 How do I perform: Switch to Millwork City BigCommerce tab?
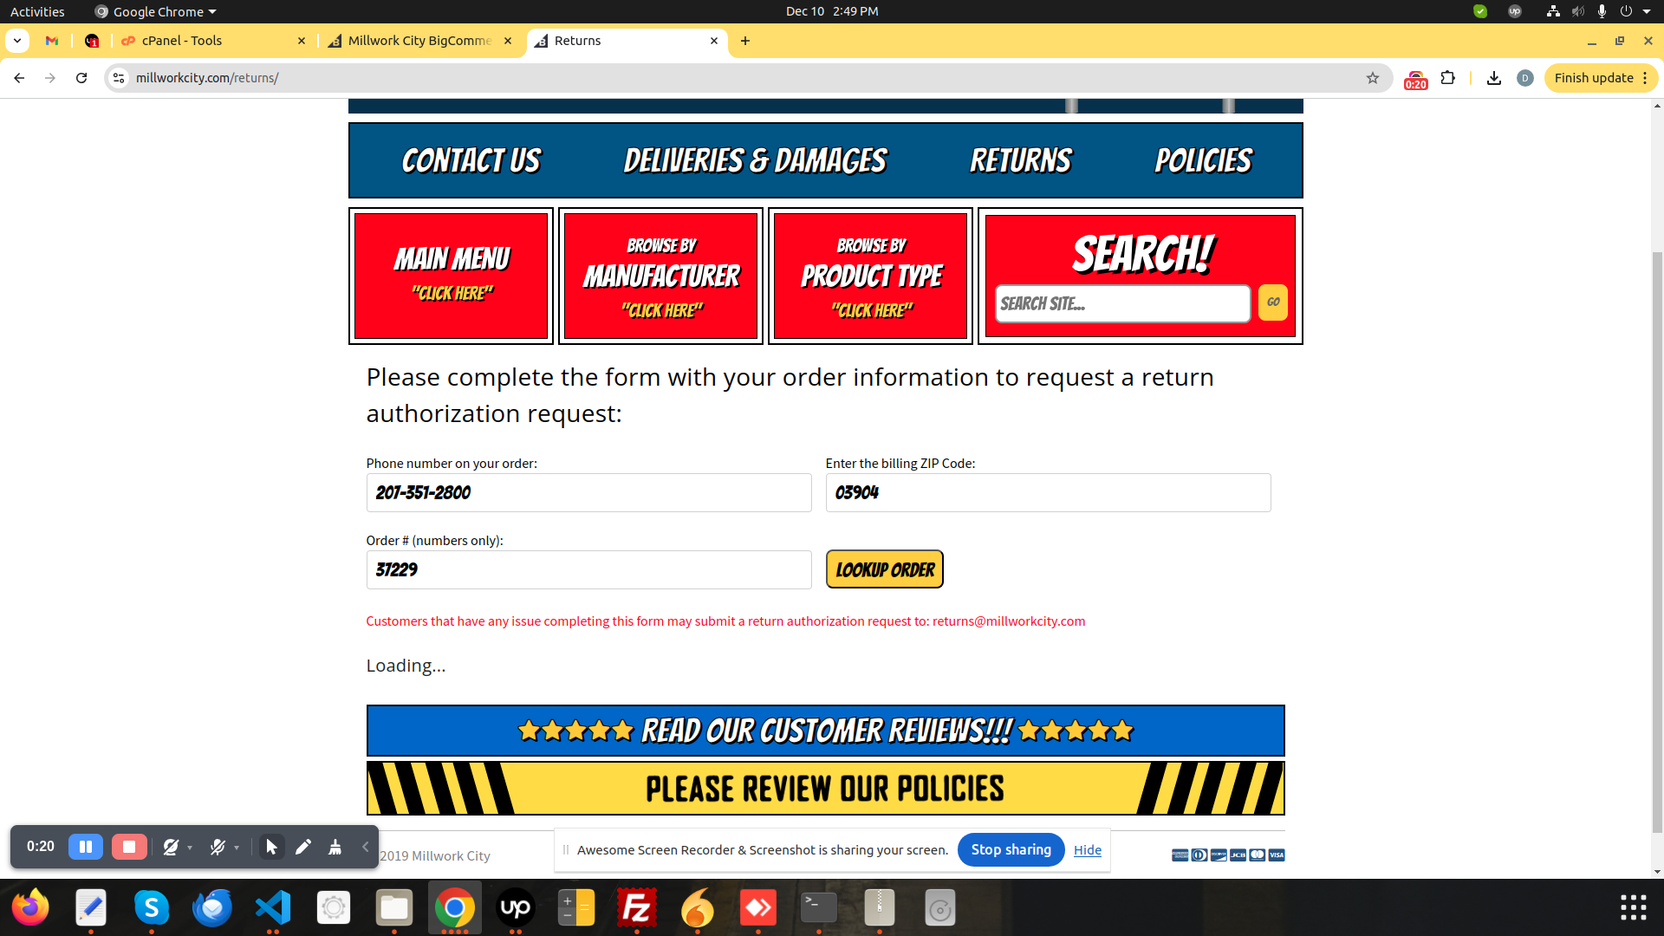click(420, 41)
